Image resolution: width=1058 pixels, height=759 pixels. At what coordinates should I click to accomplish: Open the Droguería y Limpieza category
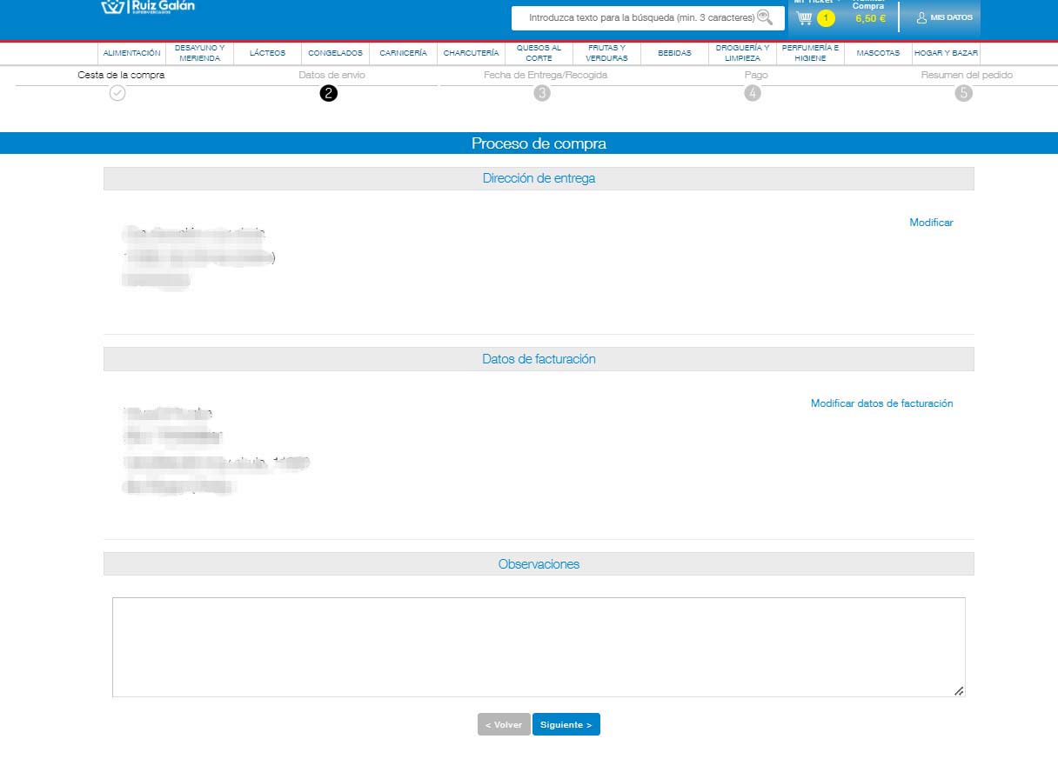(742, 53)
